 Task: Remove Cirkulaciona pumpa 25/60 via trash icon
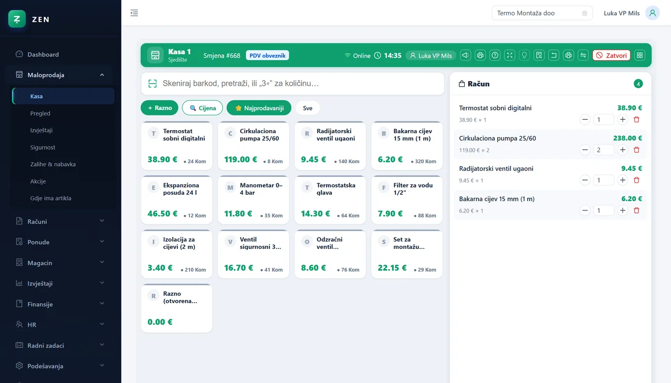coord(636,150)
